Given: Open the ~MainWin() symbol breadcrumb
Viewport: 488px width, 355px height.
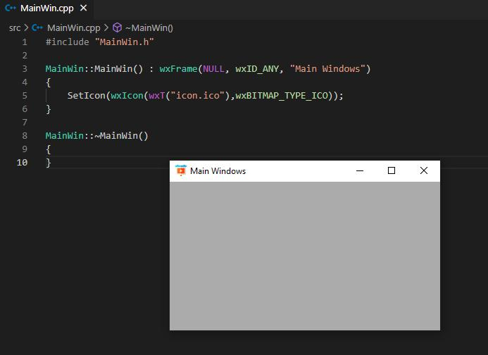Looking at the screenshot, I should [149, 27].
